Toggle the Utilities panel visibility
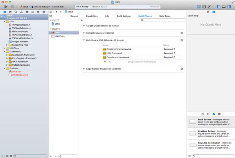The width and height of the screenshot is (235, 158). (229, 7)
